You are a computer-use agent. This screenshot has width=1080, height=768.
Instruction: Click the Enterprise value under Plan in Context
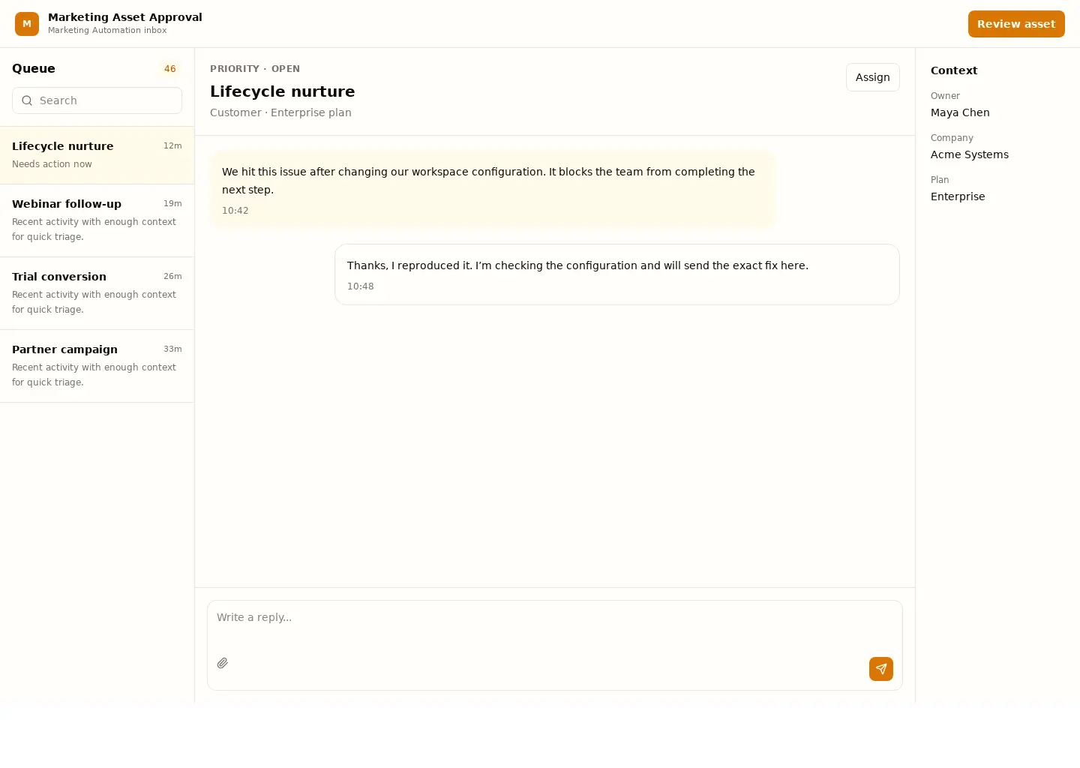pos(958,196)
